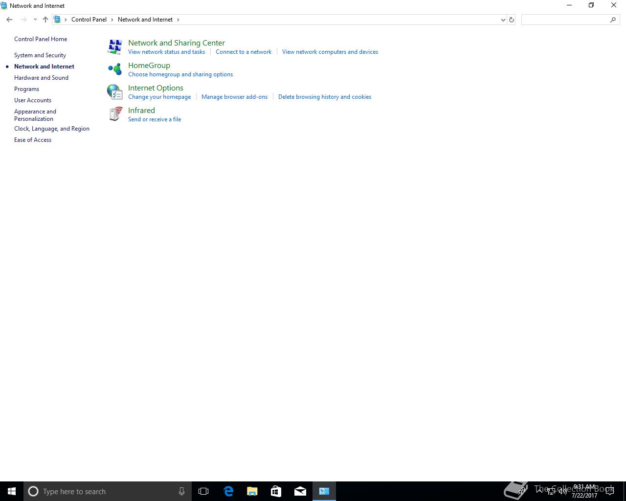Expand address bar history dropdown
626x501 pixels.
(x=503, y=20)
